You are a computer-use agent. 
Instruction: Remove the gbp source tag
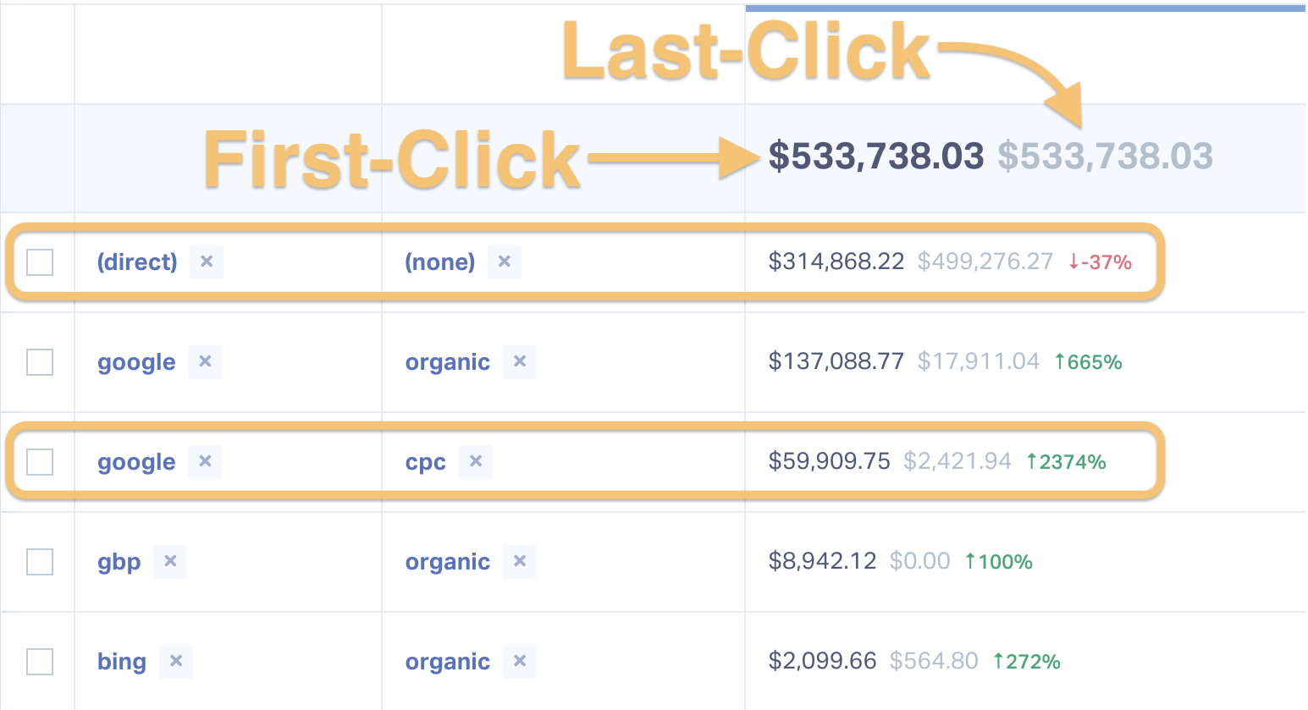[x=170, y=561]
